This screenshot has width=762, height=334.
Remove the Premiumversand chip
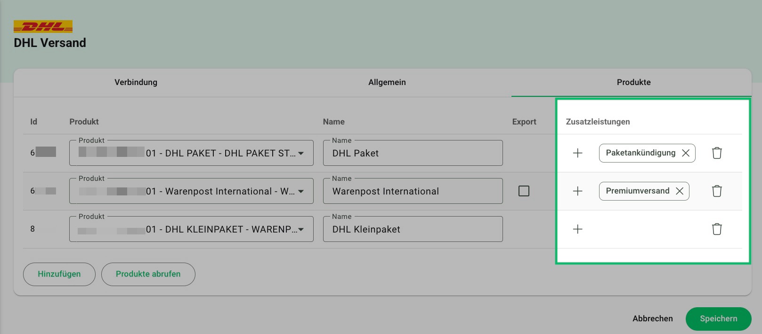pyautogui.click(x=680, y=191)
